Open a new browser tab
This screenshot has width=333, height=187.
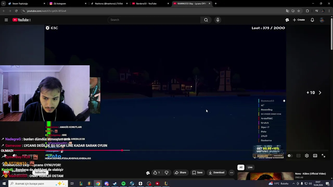[216, 4]
